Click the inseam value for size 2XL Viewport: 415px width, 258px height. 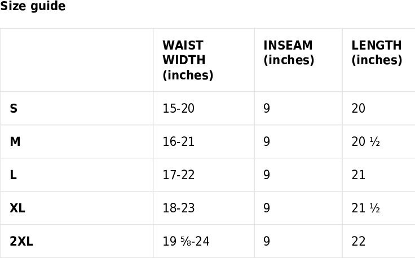(x=298, y=241)
